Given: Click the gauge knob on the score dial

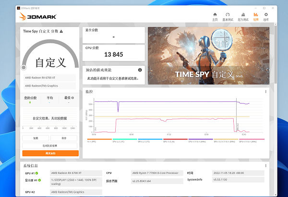Looking at the screenshot, I should click(24, 67).
